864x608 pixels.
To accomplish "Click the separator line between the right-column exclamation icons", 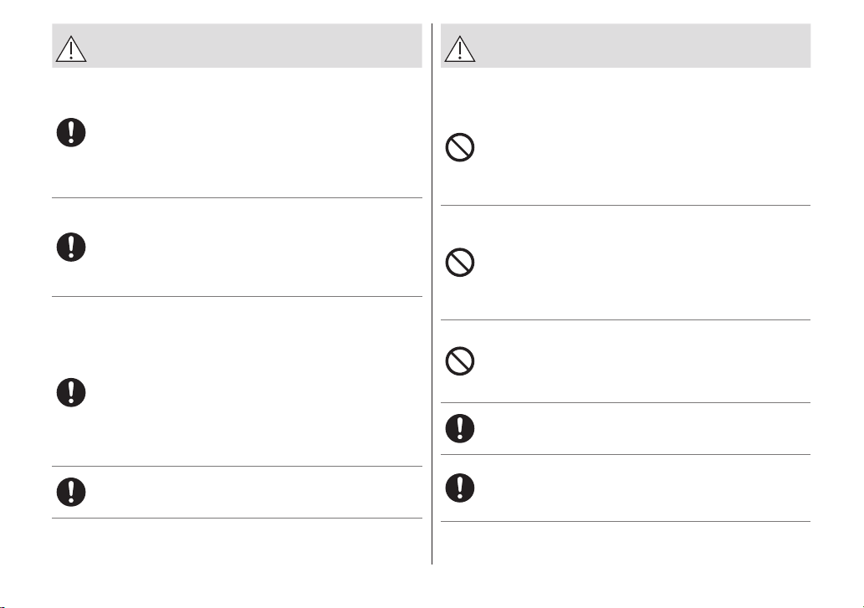I will [626, 454].
